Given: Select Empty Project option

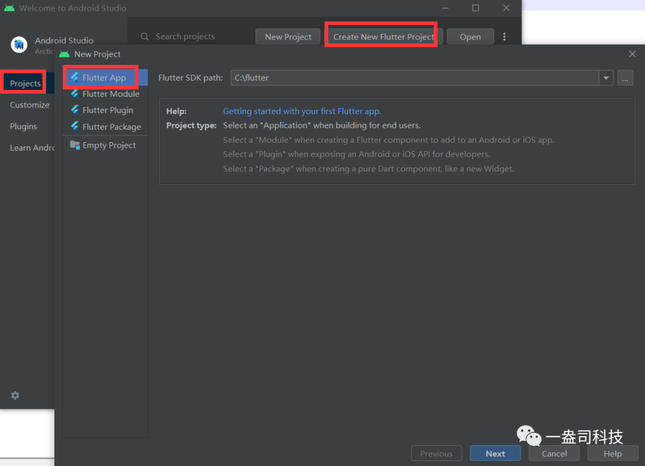Looking at the screenshot, I should point(105,145).
